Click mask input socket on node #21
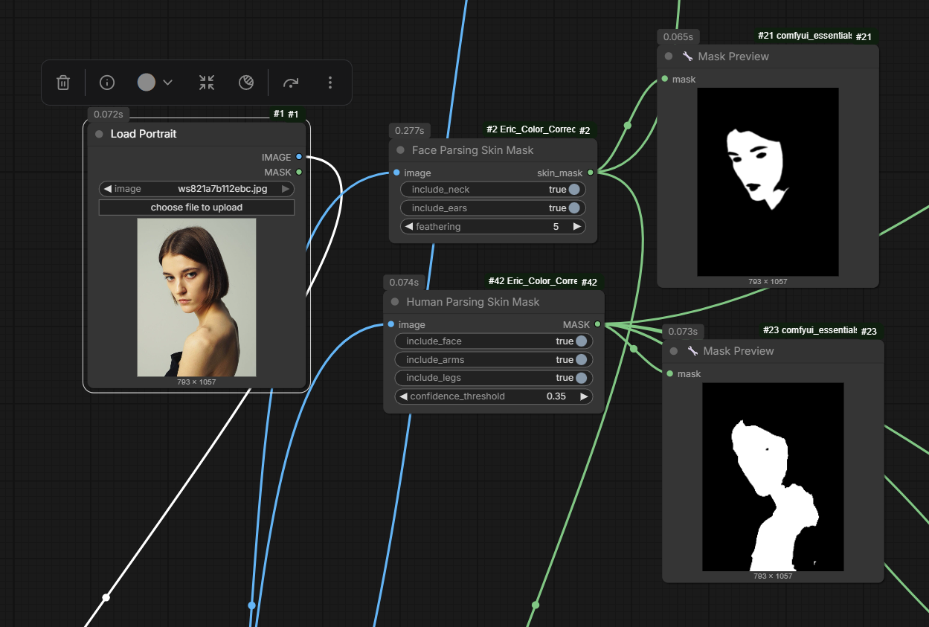Screen dimensions: 929x627 pyautogui.click(x=664, y=79)
